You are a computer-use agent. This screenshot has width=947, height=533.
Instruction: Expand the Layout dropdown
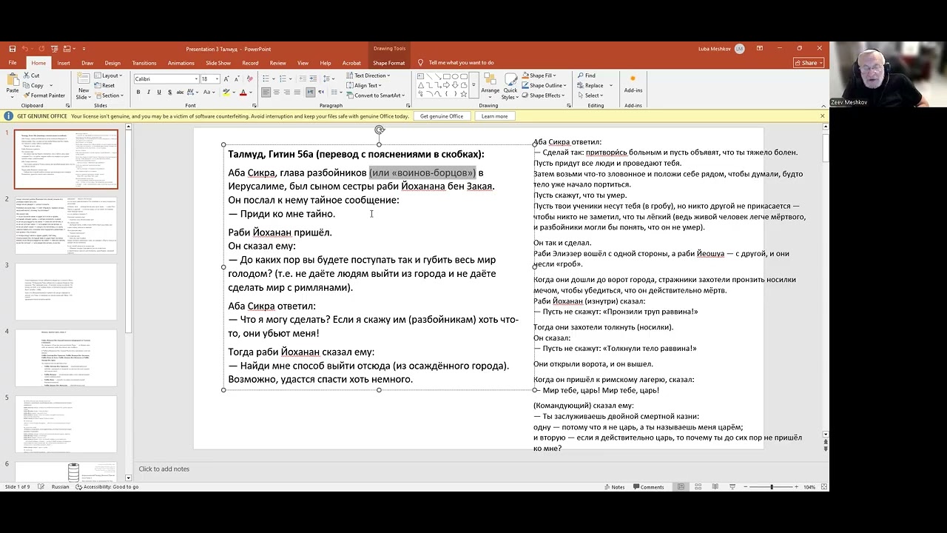tap(108, 76)
